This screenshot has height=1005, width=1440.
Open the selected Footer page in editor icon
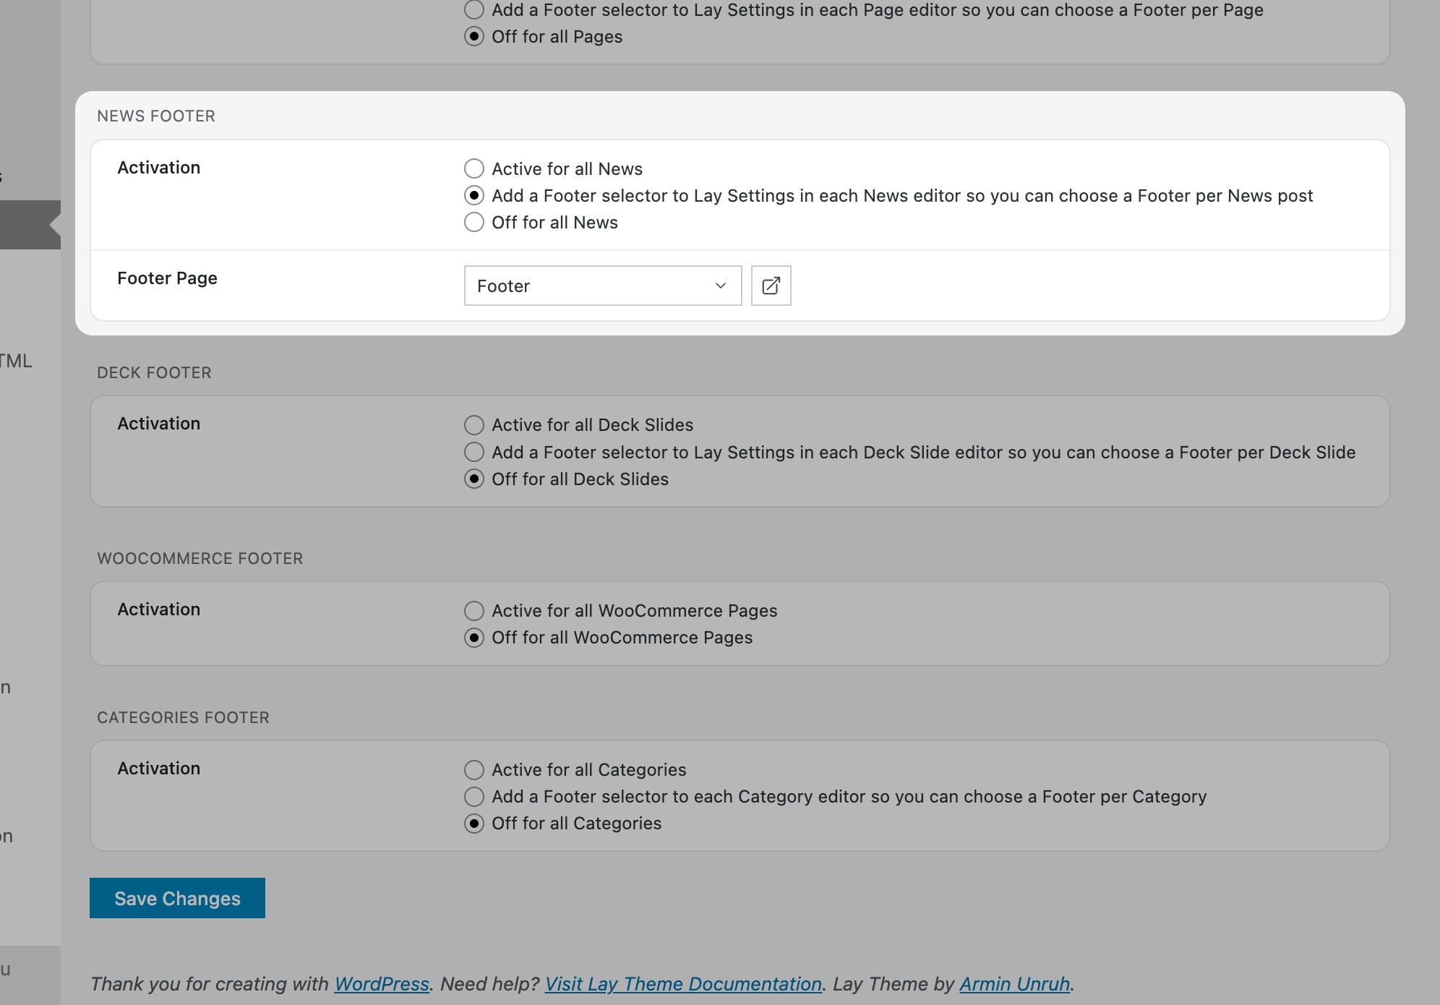[771, 286]
